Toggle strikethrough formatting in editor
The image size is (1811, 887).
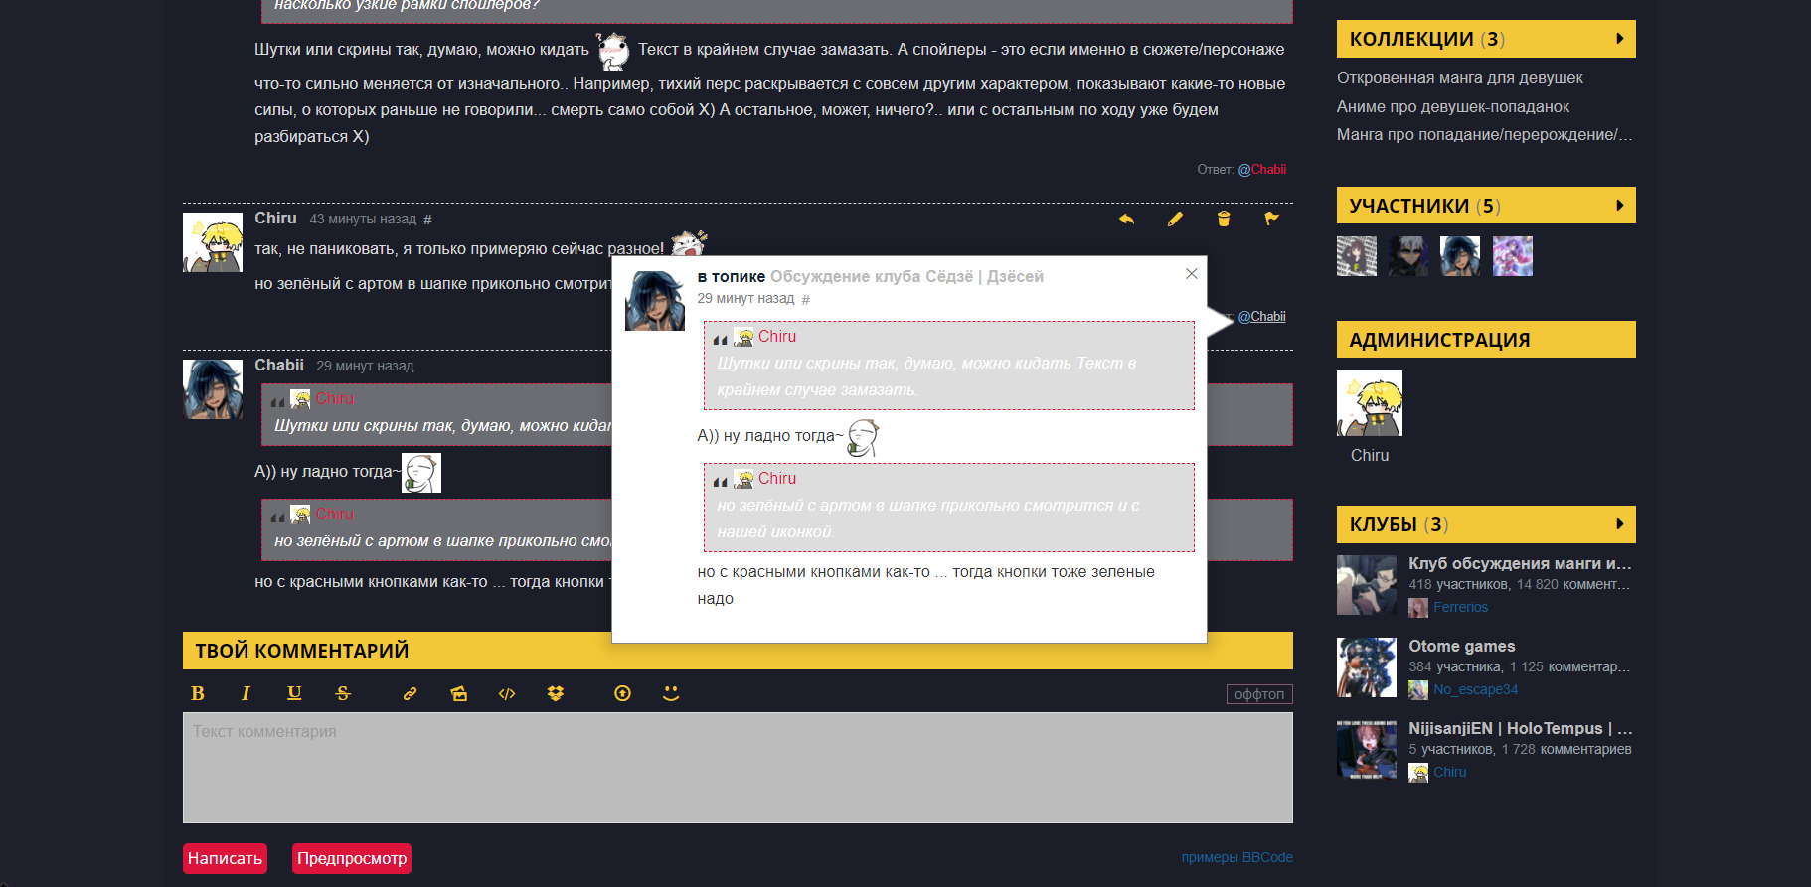point(343,694)
